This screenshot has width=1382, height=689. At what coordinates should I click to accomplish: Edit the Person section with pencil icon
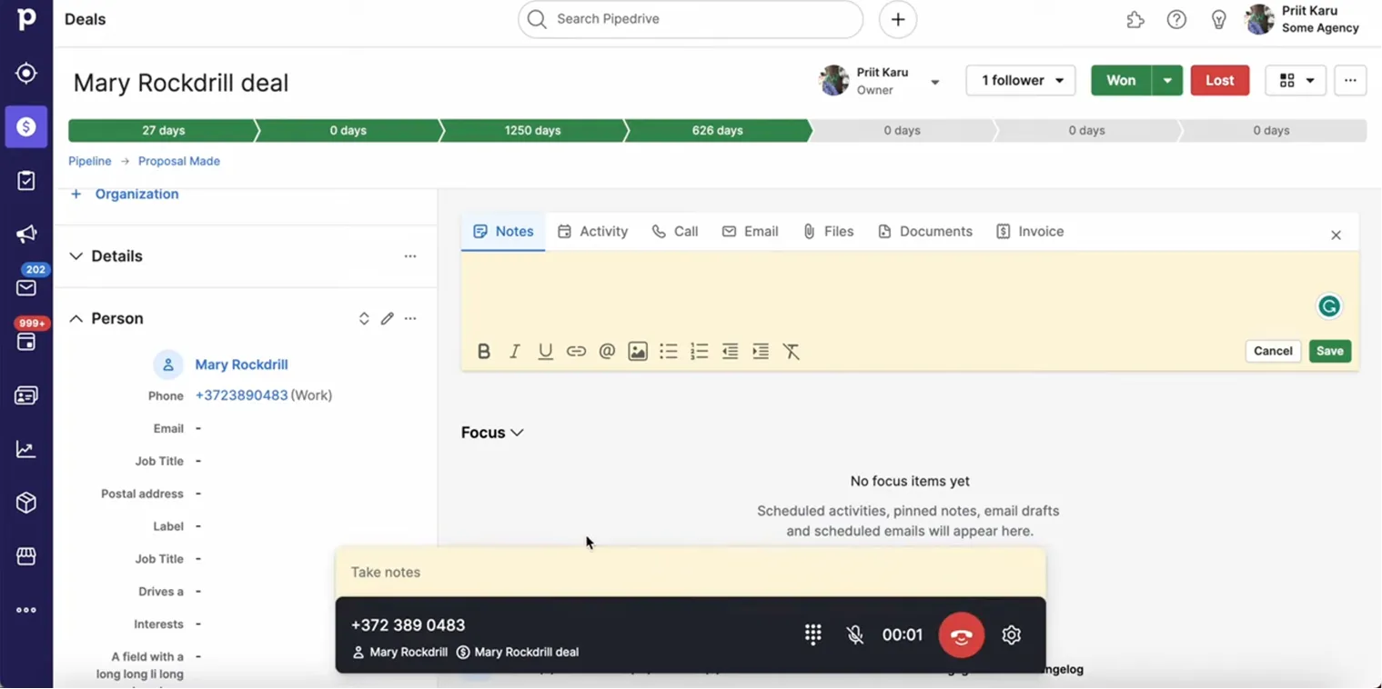pos(388,319)
